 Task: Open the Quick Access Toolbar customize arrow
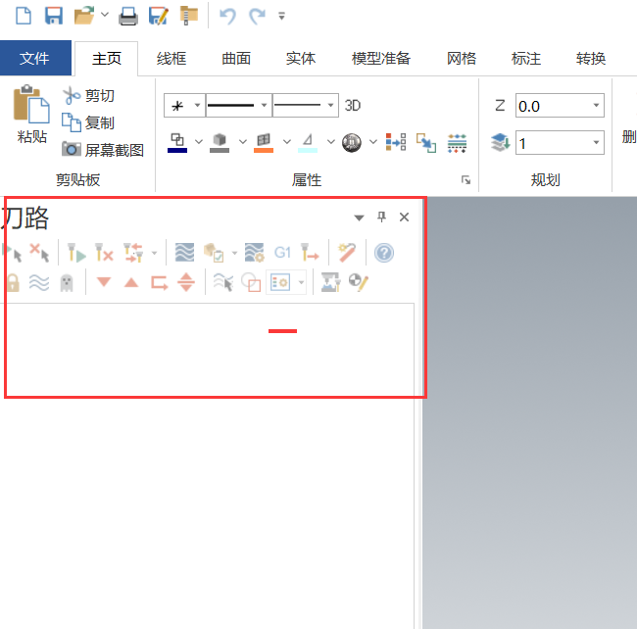click(281, 17)
